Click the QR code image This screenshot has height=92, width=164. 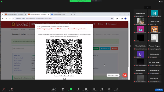tap(64, 56)
